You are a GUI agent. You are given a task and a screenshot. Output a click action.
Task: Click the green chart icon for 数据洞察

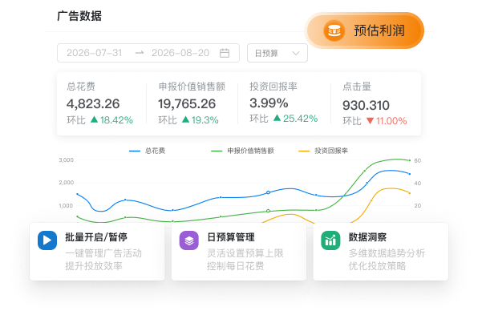click(x=330, y=240)
